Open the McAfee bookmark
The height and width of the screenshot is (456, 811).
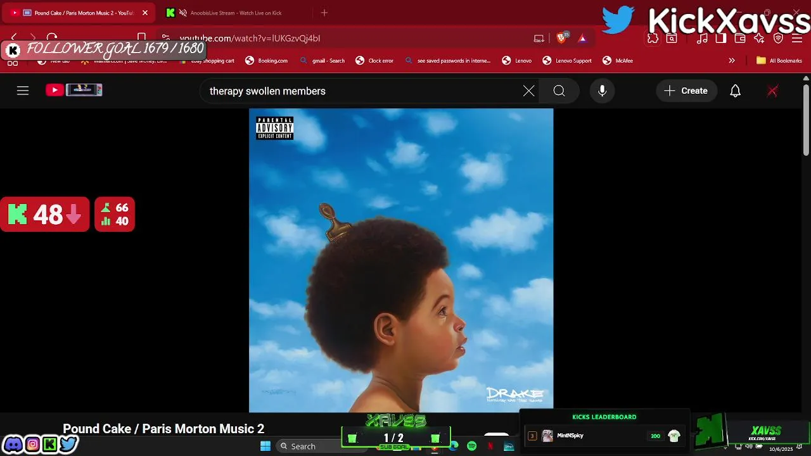tap(618, 61)
